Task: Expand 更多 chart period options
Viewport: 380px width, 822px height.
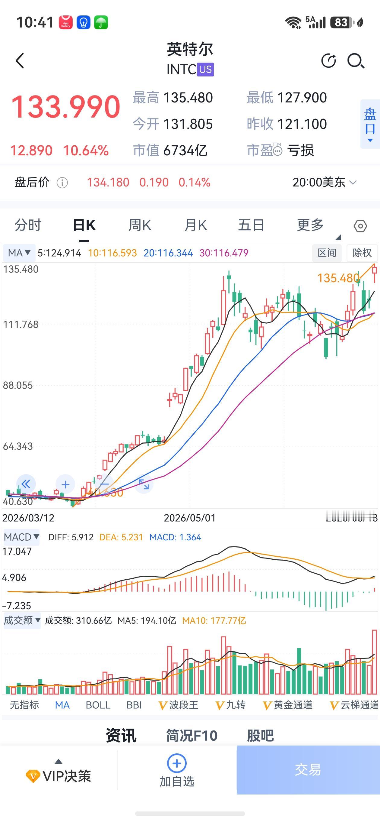Action: coord(311,225)
